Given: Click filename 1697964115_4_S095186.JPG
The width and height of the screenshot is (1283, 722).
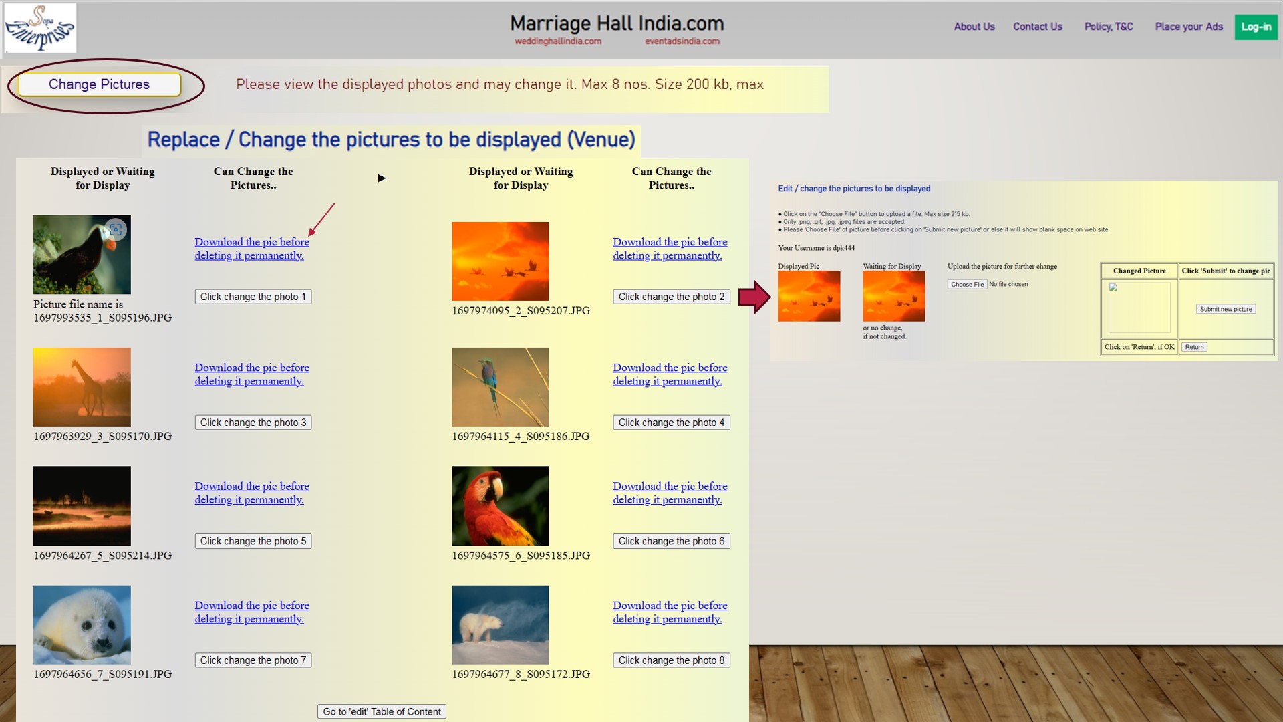Looking at the screenshot, I should tap(521, 437).
